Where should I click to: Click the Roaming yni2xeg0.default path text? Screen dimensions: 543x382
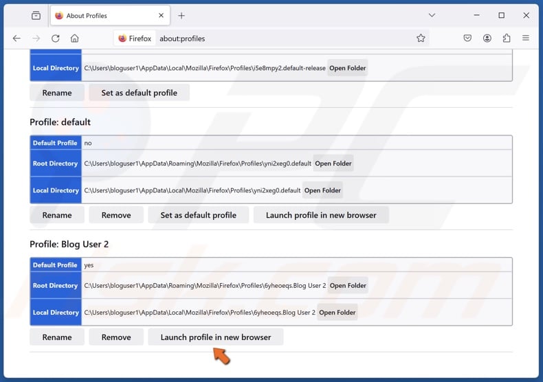(x=198, y=164)
